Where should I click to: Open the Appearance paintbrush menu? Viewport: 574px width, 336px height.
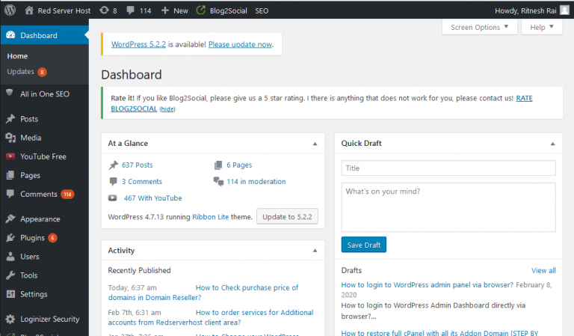tap(10, 219)
